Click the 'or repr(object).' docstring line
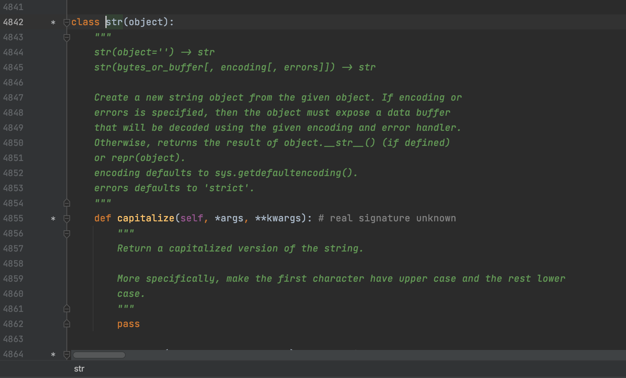Image resolution: width=626 pixels, height=378 pixels. click(140, 158)
